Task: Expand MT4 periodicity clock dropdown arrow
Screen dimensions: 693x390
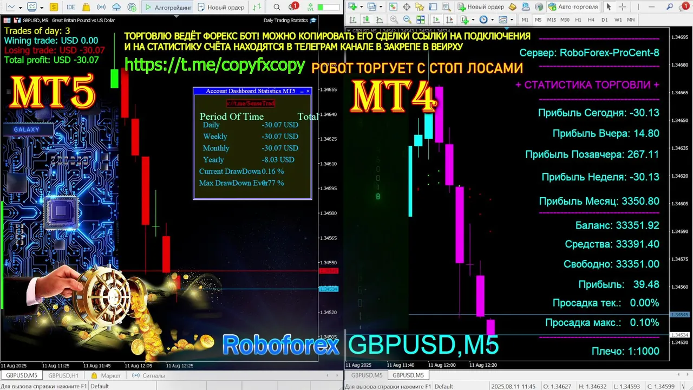Action: (x=492, y=20)
